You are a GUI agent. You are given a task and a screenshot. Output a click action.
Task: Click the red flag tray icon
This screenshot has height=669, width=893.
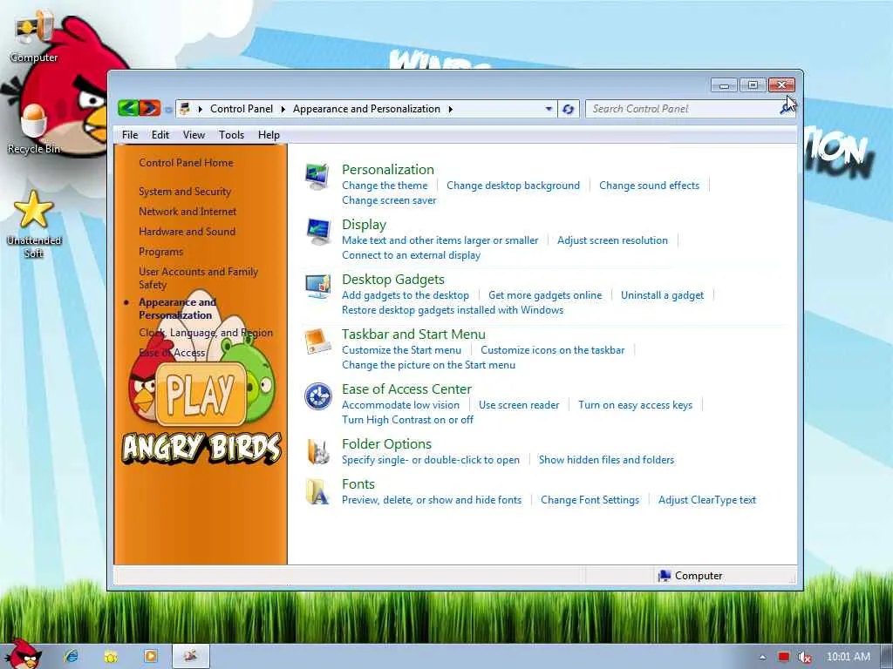tap(784, 657)
